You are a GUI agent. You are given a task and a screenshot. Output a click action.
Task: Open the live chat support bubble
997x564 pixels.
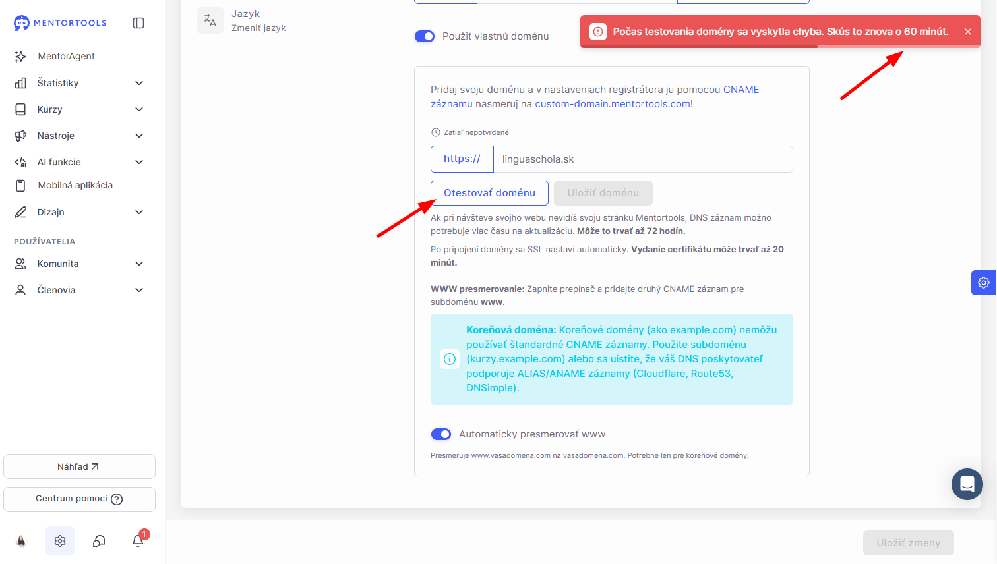[967, 484]
